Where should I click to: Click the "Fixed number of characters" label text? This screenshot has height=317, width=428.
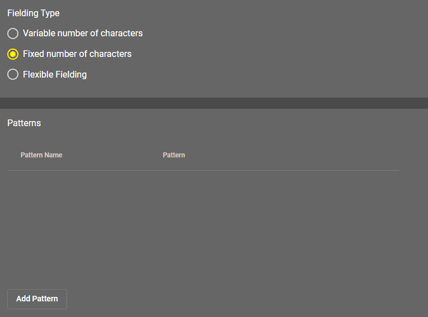[77, 54]
